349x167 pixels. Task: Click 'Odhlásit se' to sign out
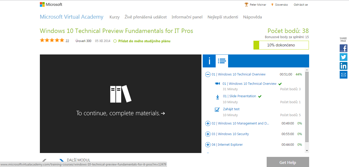[301, 5]
